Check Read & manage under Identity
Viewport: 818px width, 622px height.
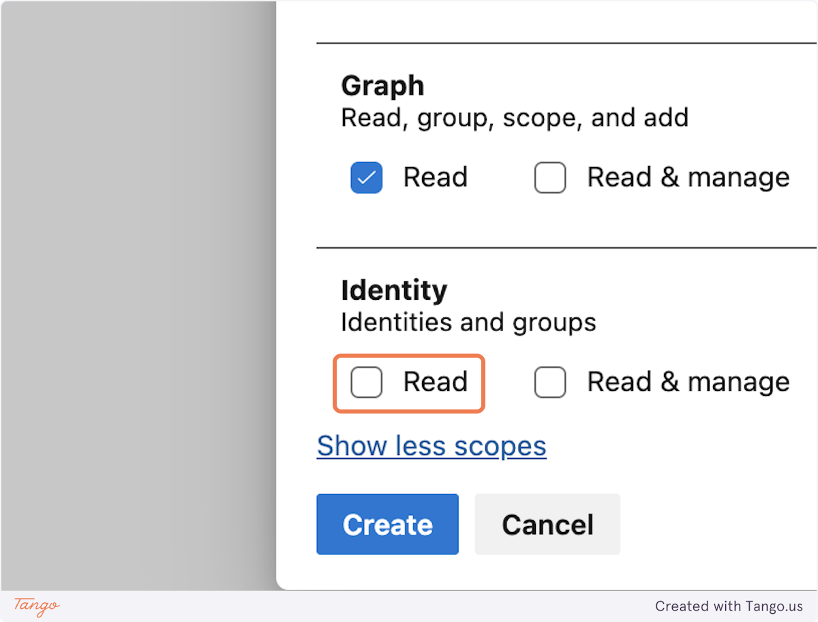point(550,382)
